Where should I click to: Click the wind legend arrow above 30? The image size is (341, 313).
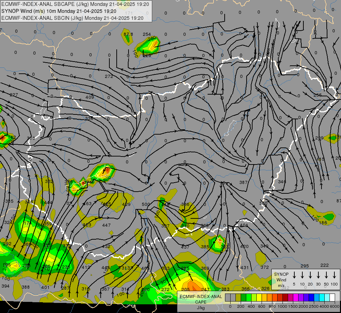pos(318,275)
